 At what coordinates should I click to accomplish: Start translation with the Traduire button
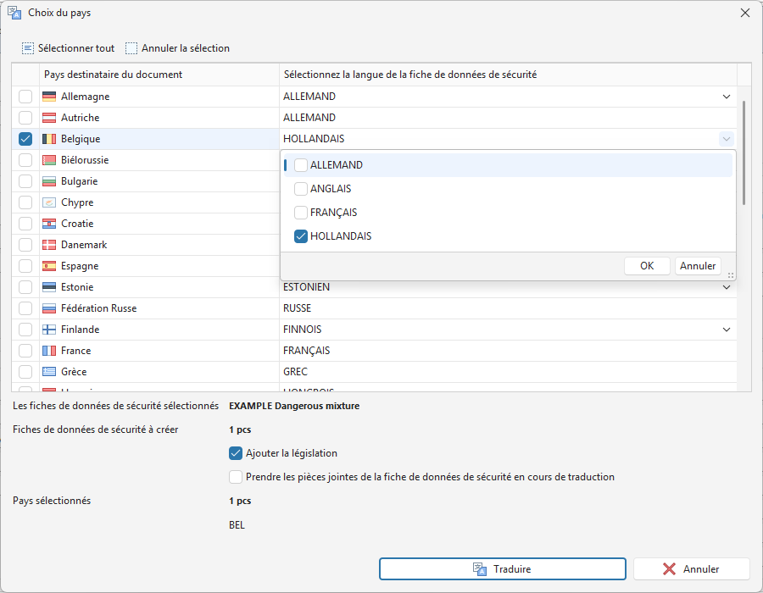click(502, 569)
